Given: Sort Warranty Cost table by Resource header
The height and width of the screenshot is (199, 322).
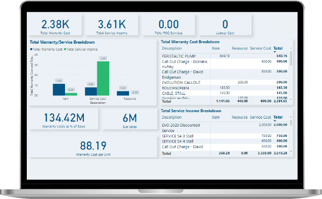Looking at the screenshot, I should (x=240, y=48).
